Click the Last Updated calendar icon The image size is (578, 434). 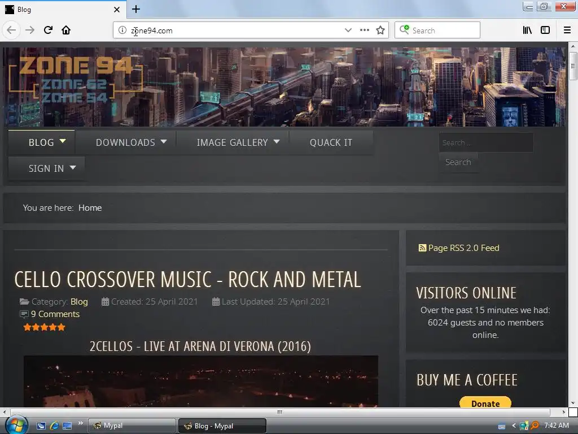click(216, 302)
